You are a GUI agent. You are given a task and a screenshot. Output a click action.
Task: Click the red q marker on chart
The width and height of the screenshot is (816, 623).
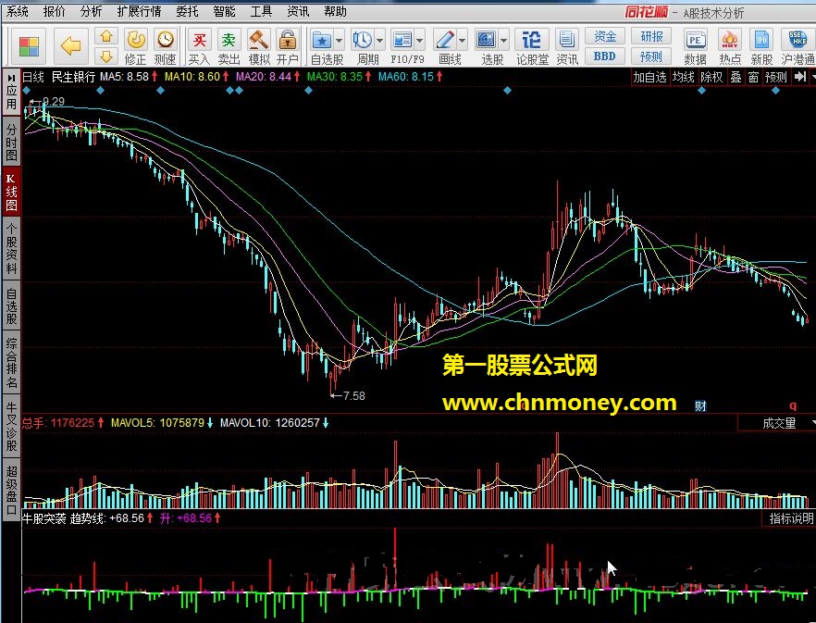pyautogui.click(x=793, y=405)
